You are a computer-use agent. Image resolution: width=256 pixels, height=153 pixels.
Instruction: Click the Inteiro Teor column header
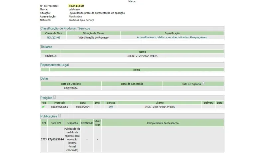pos(97,123)
